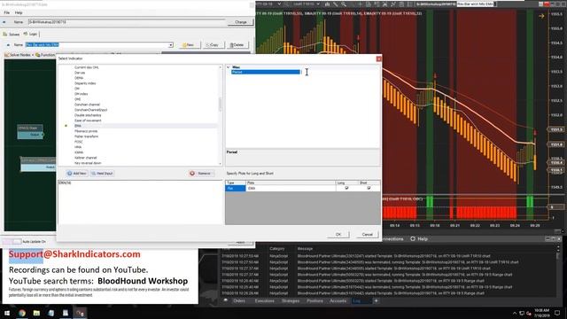Click the New logic template button
This screenshot has height=319, width=567.
coord(189,45)
